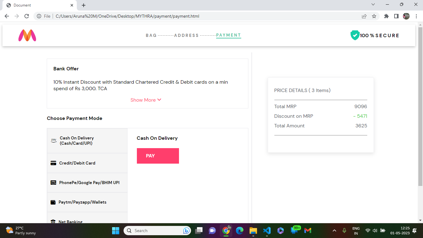This screenshot has height=238, width=423.
Task: Select the Net Banking bank icon
Action: [x=53, y=221]
